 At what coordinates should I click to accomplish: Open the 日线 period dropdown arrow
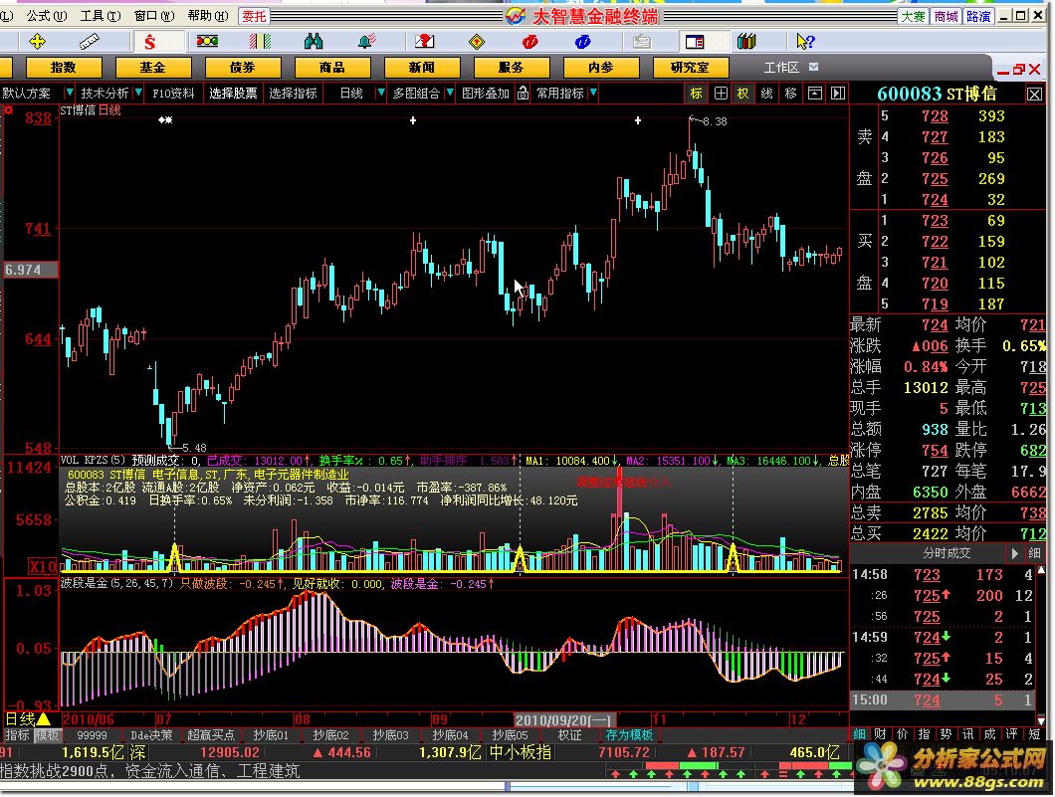pos(381,93)
